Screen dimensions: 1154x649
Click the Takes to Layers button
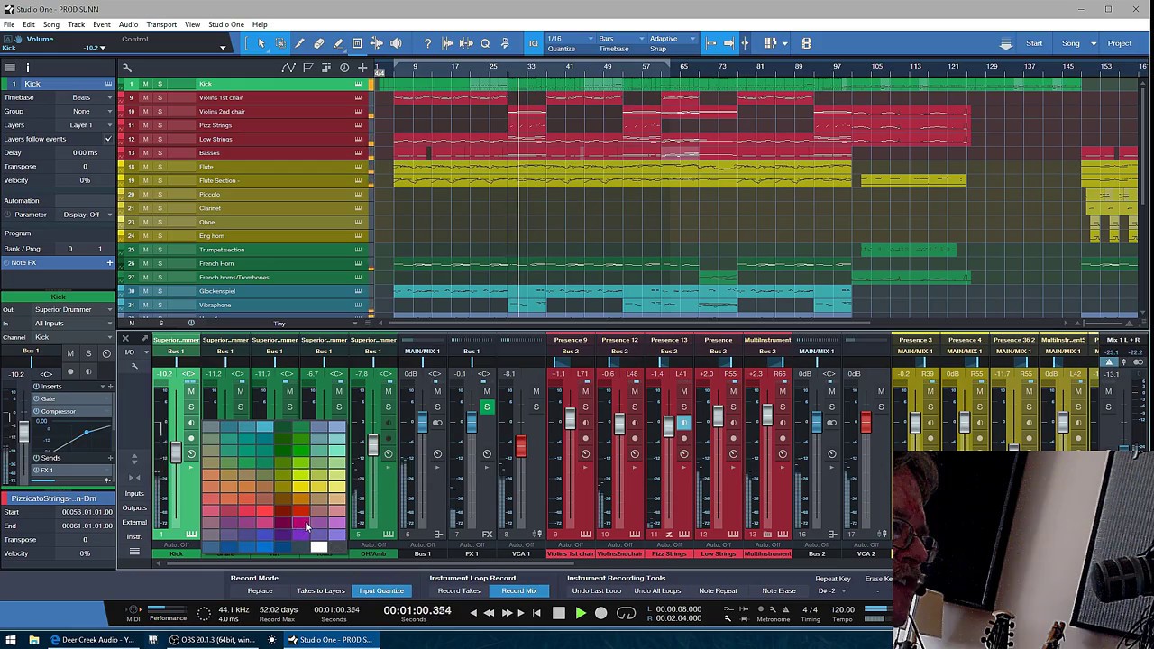(321, 590)
